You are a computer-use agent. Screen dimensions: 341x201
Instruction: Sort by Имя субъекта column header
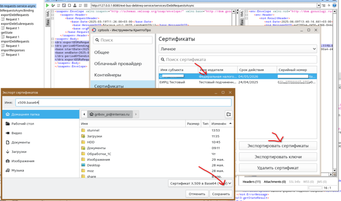click(x=178, y=70)
